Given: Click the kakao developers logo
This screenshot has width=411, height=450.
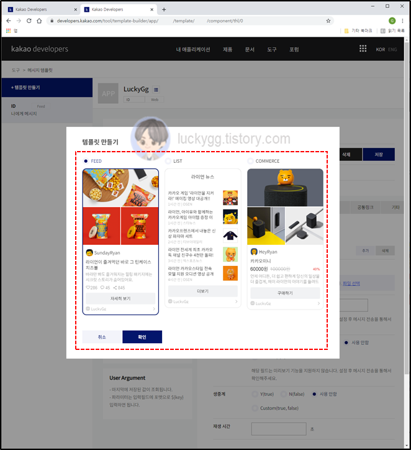Looking at the screenshot, I should pos(40,48).
